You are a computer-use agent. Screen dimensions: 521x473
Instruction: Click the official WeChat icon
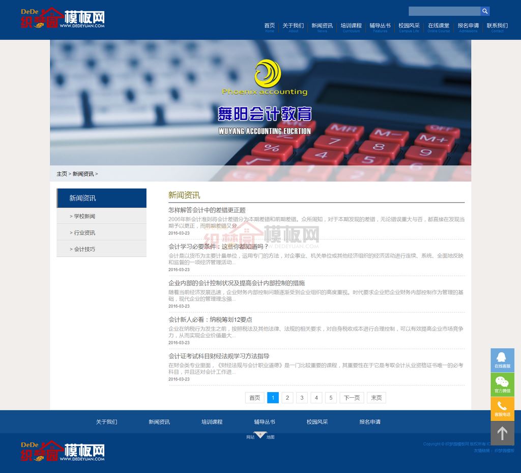502,384
